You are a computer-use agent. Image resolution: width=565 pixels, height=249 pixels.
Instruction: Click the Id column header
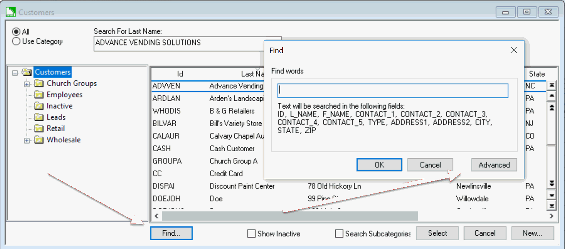(180, 74)
